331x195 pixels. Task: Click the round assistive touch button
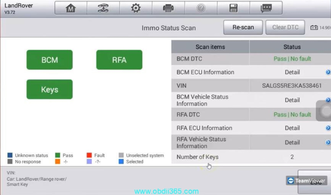click(325, 111)
